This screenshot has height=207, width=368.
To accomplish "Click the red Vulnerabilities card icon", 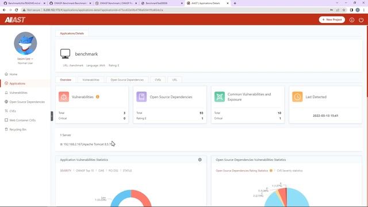I will coord(64,97).
